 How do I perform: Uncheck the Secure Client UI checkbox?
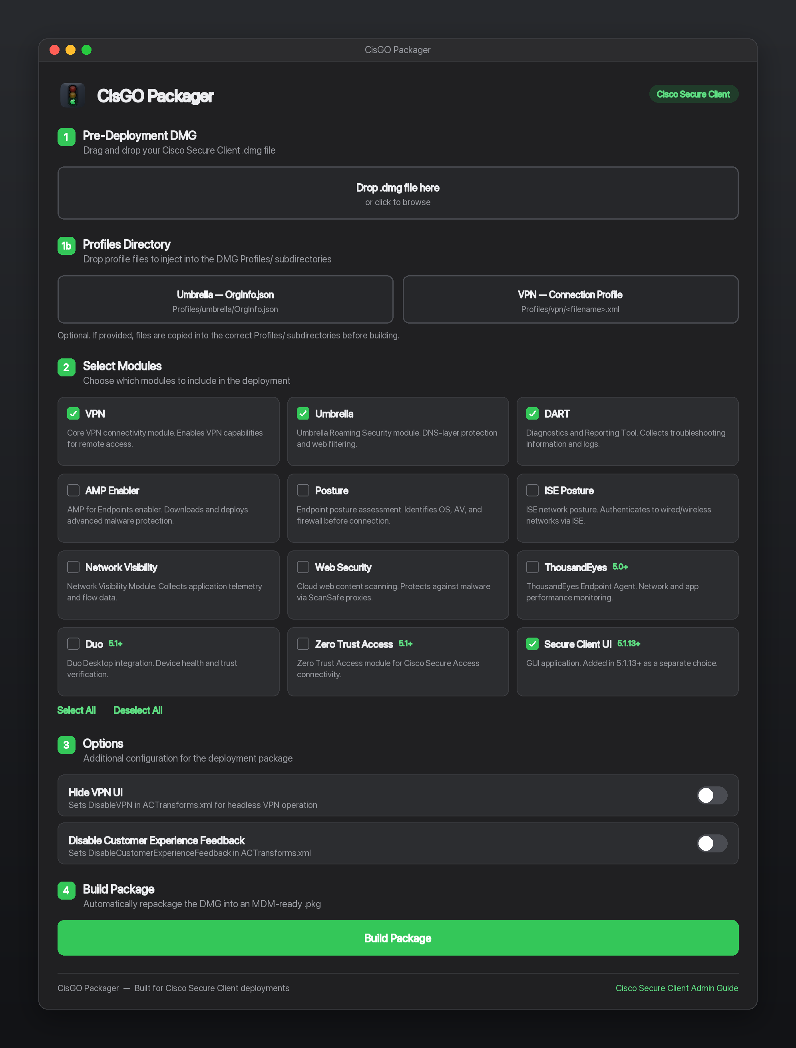coord(532,644)
